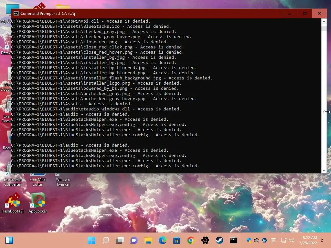Click the blue circular tray icon
Screen dimensions: 331x248
pyautogui.click(x=264, y=240)
